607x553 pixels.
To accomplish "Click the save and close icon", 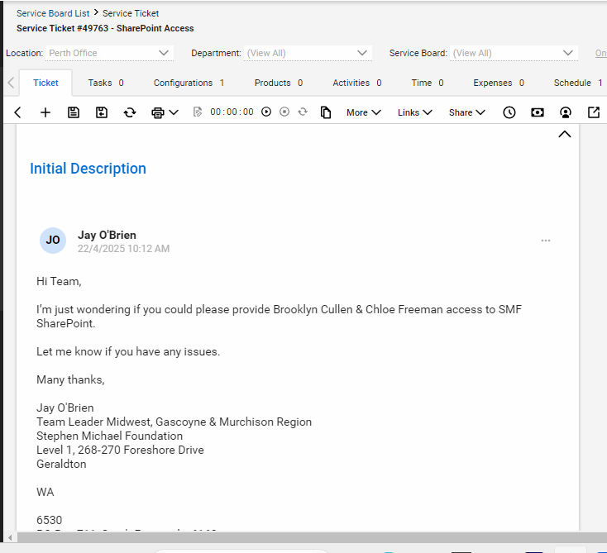I will 102,112.
